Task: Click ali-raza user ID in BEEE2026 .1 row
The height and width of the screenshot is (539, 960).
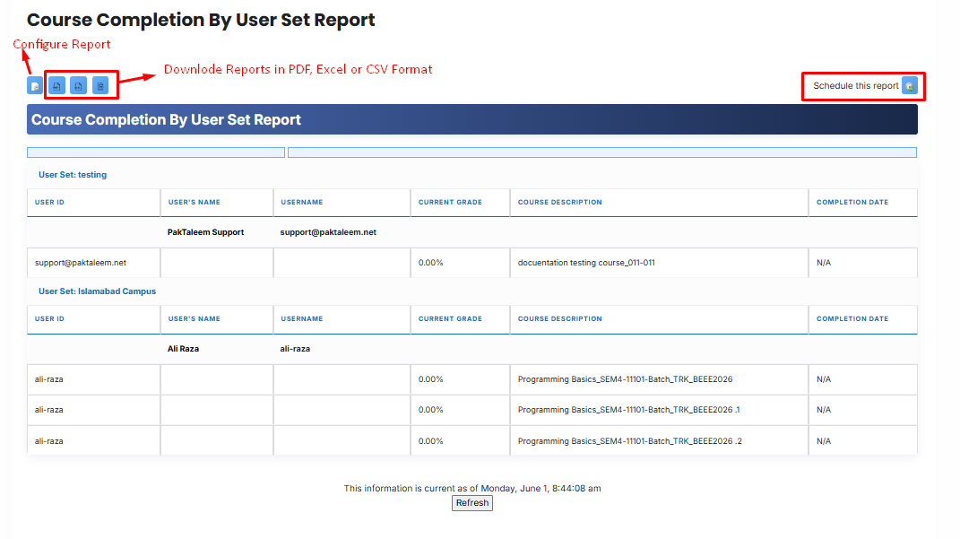Action: pos(49,410)
